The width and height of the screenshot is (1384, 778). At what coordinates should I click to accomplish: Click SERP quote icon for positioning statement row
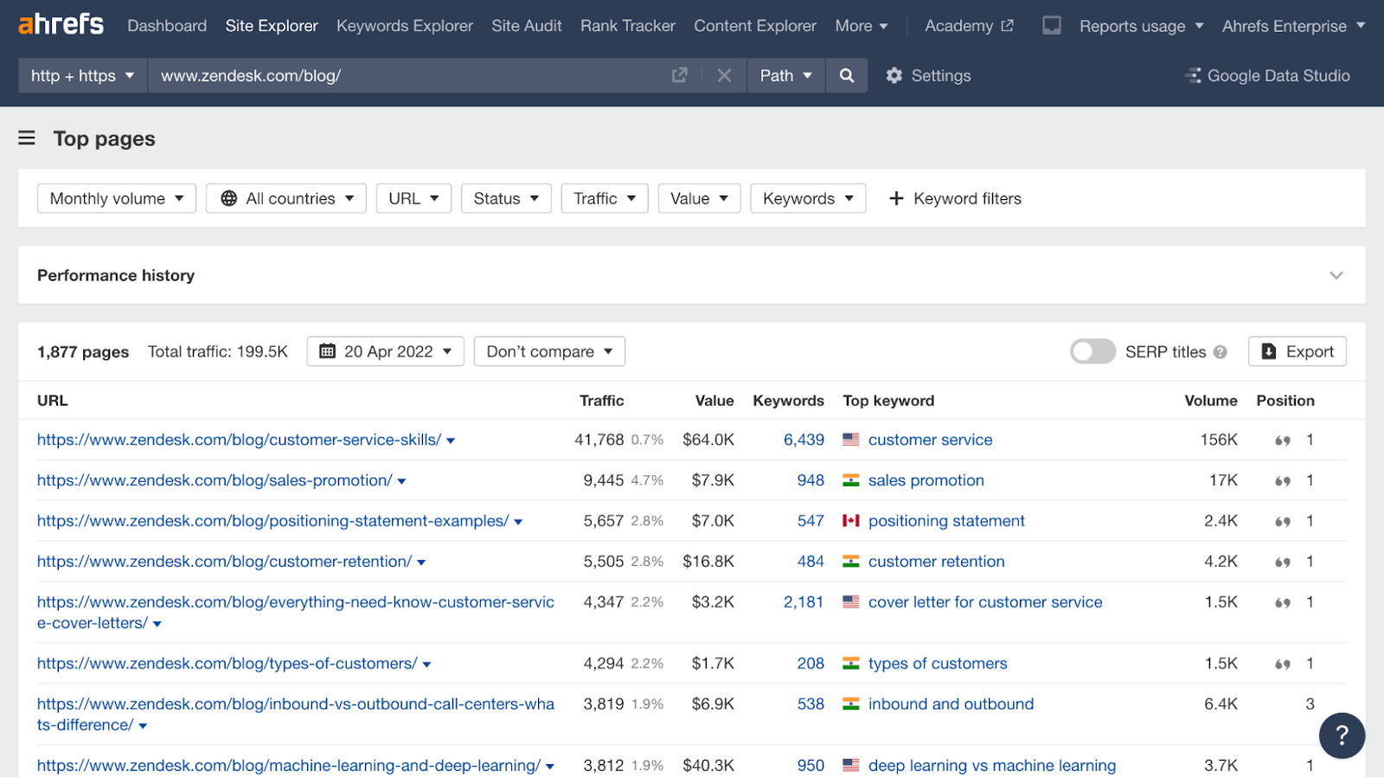click(1283, 522)
